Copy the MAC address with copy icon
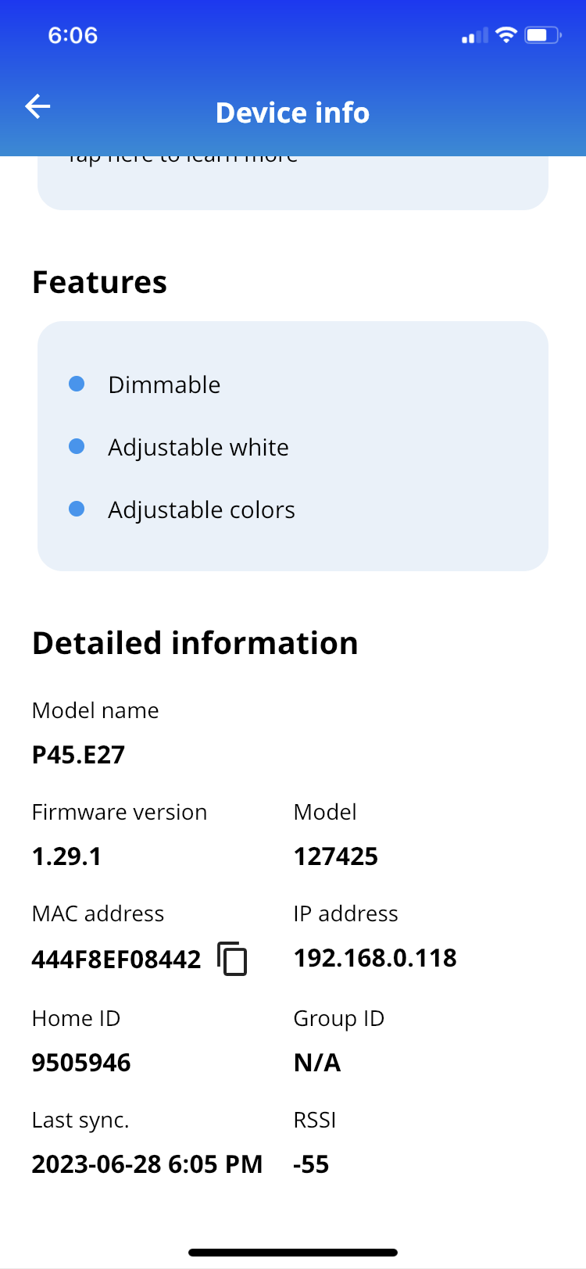Viewport: 586px width, 1269px height. tap(232, 959)
